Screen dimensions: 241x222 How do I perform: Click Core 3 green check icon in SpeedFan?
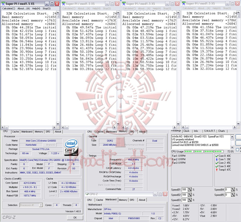click(x=217, y=166)
